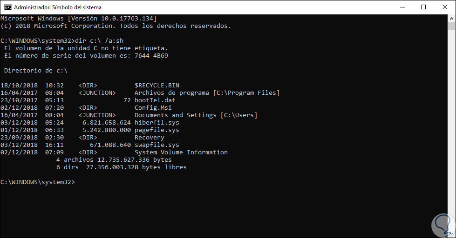Click the Recovery directory entry
456x238 pixels.
tap(149, 138)
